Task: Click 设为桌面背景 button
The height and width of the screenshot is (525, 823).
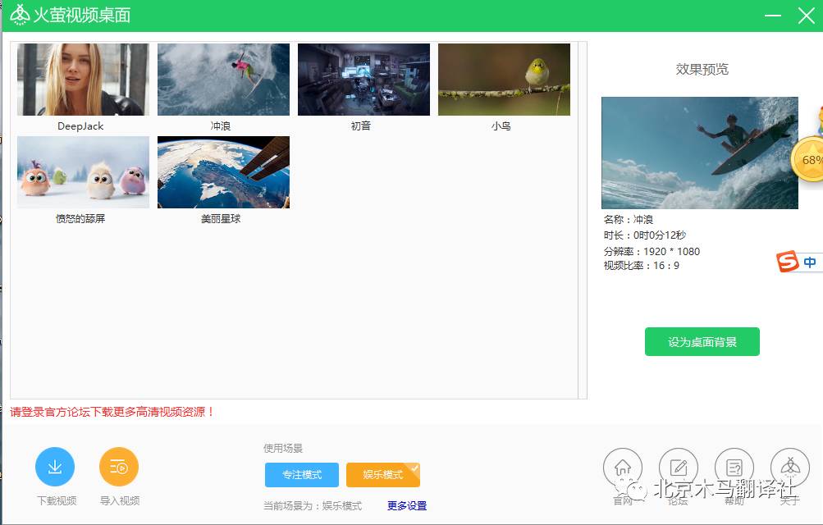Action: (702, 341)
